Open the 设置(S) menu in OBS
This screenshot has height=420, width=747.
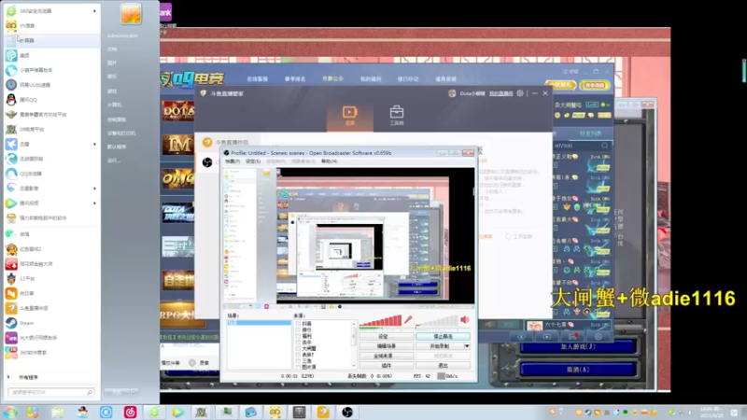[x=253, y=161]
